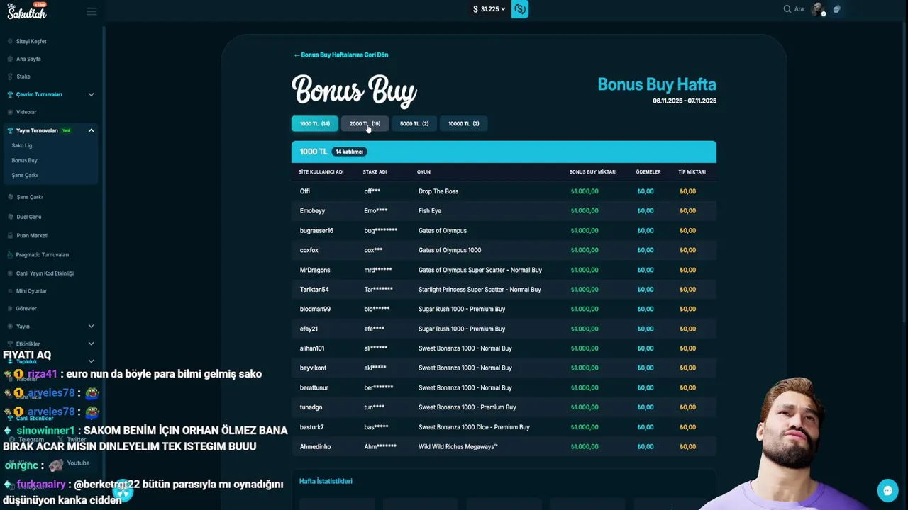
Task: Click the Stake sidebar icon
Action: pos(10,76)
